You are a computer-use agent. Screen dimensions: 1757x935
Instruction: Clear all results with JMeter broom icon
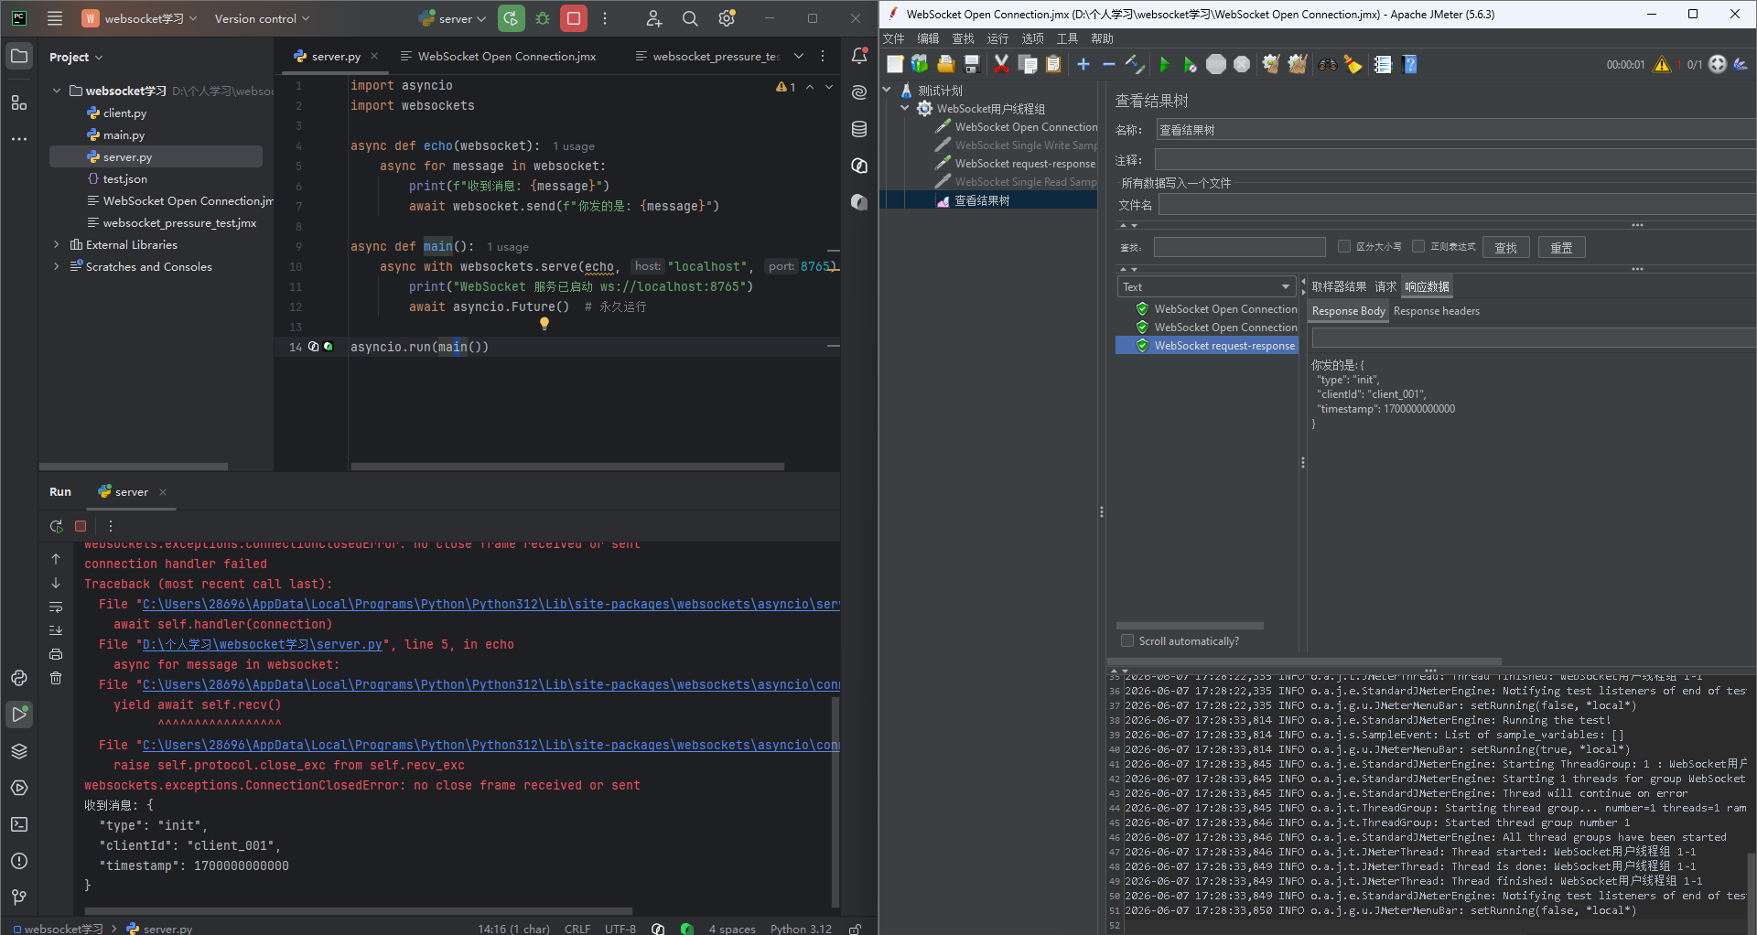point(1298,64)
